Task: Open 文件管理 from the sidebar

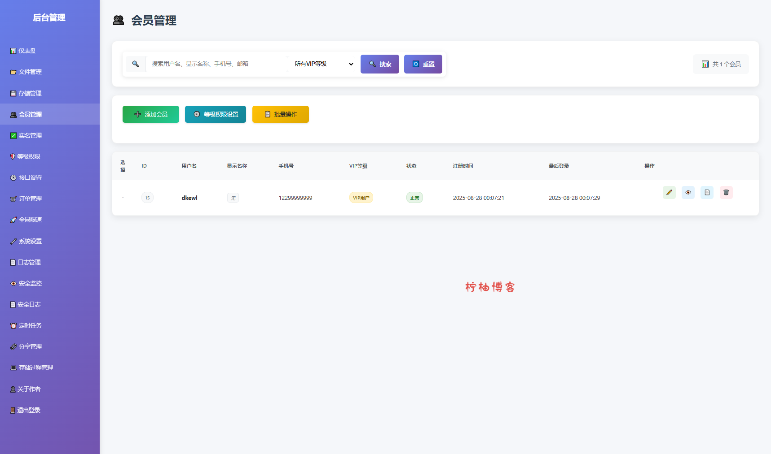Action: tap(30, 72)
